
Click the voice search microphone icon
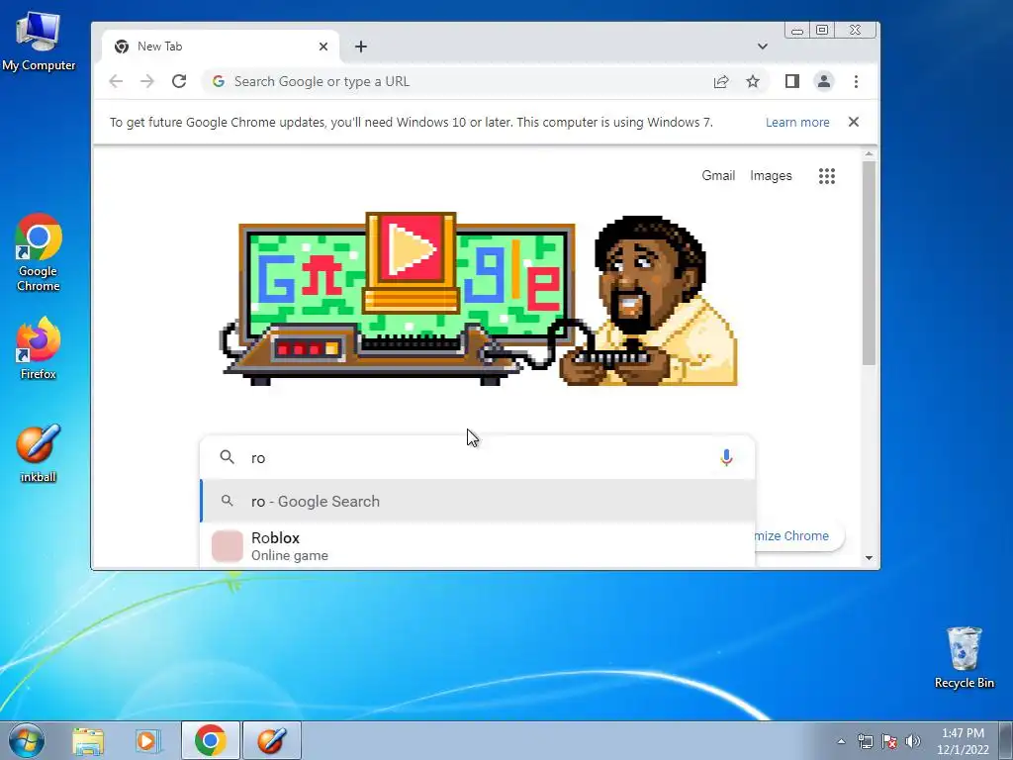[726, 457]
